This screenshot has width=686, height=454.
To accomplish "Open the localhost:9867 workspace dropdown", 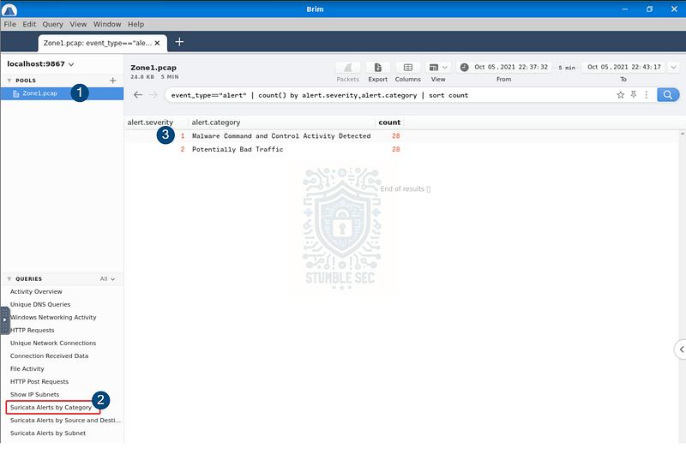I will point(40,63).
